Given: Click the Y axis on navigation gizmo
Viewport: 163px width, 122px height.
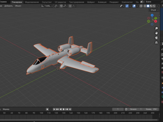Looking at the screenshot, I should (156, 18).
